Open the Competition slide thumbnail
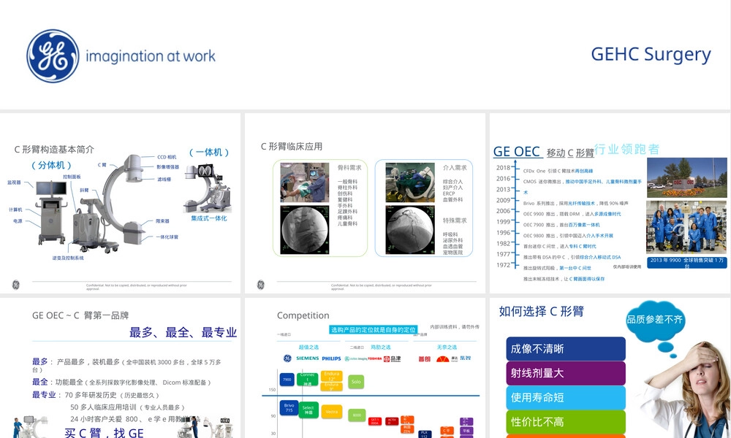731x438 pixels. point(365,368)
